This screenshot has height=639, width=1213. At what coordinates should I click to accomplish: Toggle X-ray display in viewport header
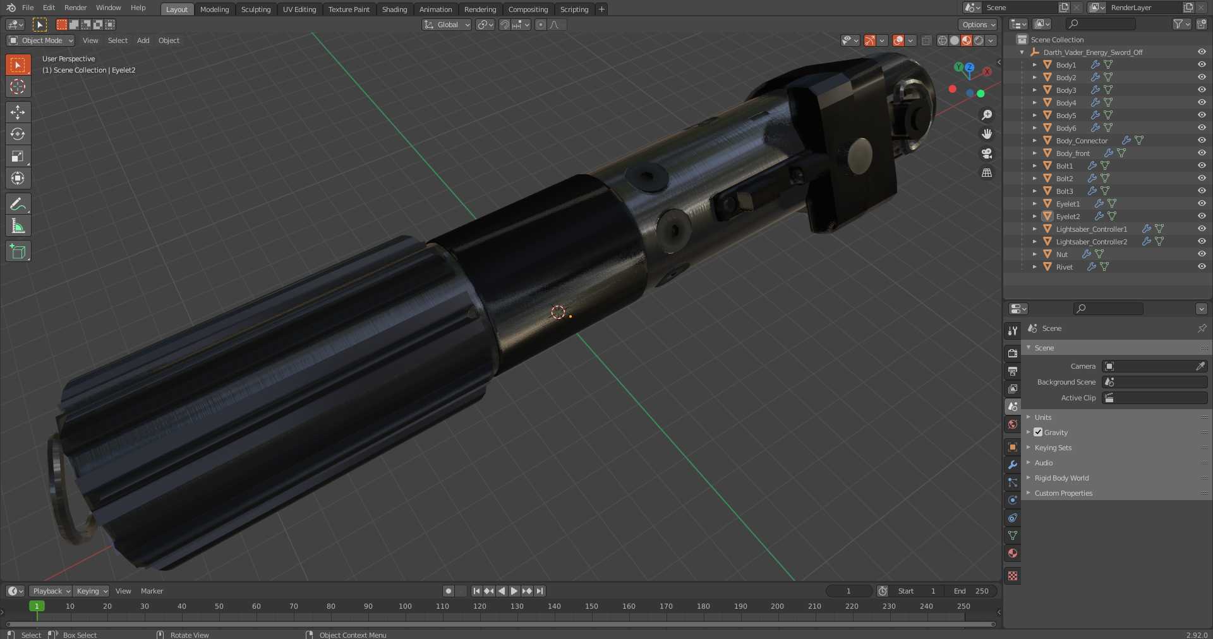(x=926, y=40)
